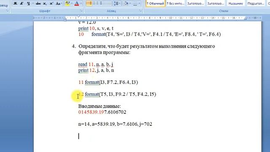
Task: Apply the Обычный style
Action: [x=155, y=3]
